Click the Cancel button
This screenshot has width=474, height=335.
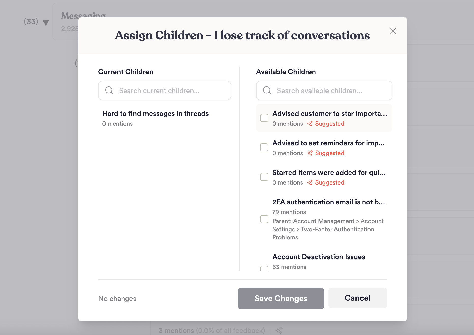pos(357,298)
